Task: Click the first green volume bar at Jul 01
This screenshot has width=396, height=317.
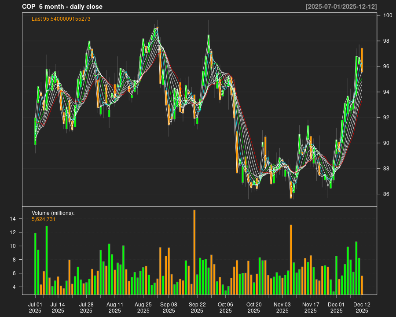Action: pos(35,264)
